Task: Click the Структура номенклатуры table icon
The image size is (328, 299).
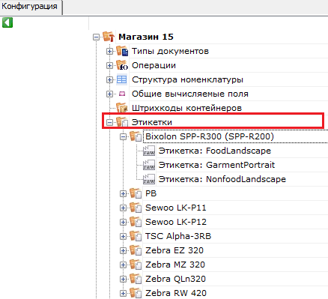Action: pos(122,79)
